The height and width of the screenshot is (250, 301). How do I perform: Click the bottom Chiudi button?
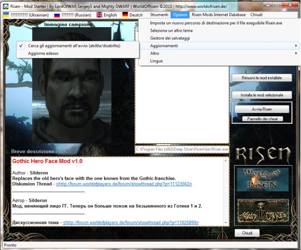click(x=247, y=233)
